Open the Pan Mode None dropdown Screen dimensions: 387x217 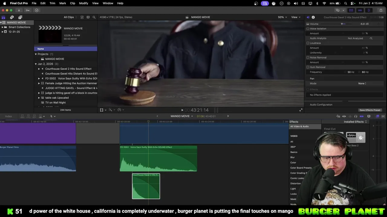362,83
